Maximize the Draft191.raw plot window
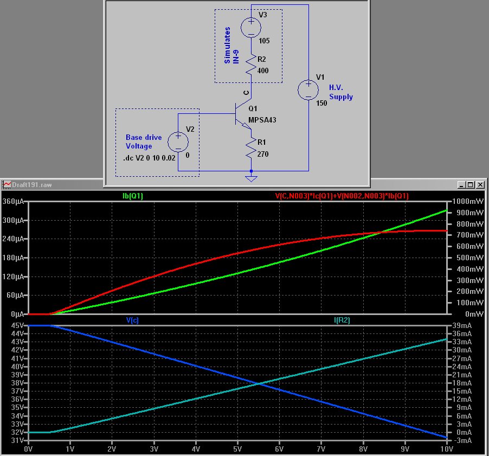 [470, 185]
